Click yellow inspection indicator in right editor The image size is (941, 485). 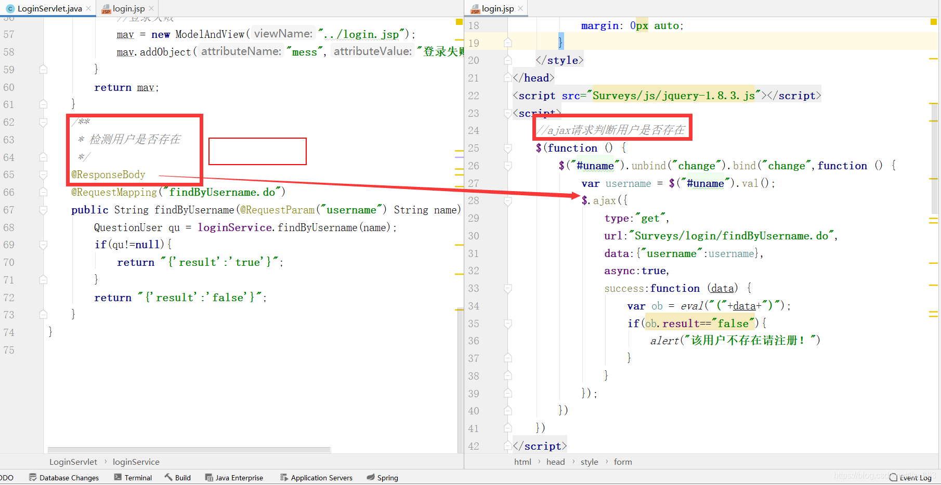[x=934, y=22]
